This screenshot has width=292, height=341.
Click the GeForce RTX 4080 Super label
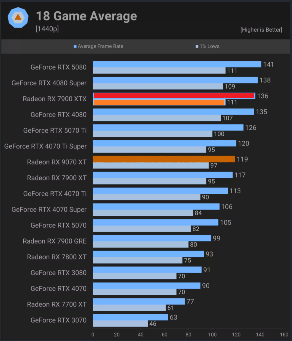click(x=49, y=83)
